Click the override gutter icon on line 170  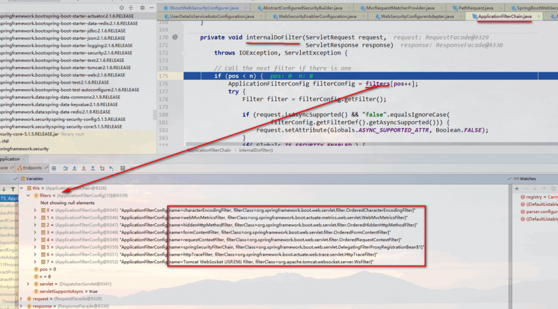tap(175, 37)
